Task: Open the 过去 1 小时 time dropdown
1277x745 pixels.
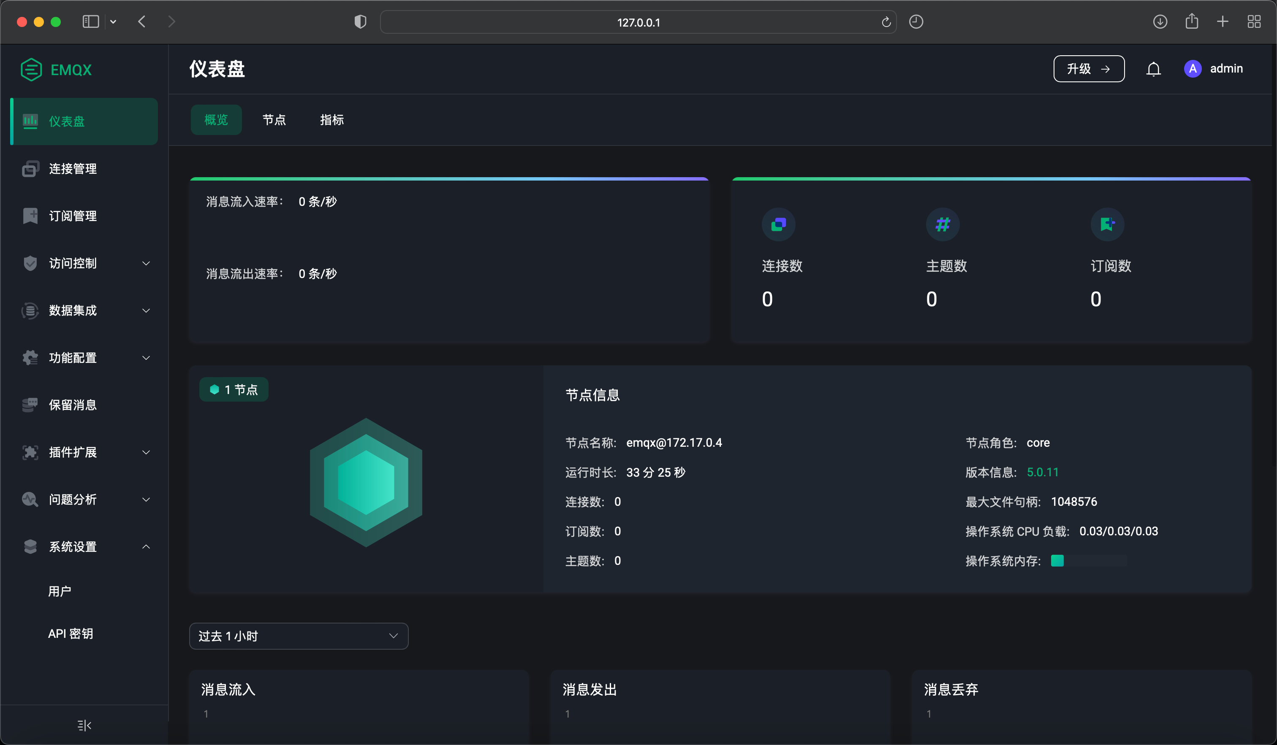Action: (299, 636)
